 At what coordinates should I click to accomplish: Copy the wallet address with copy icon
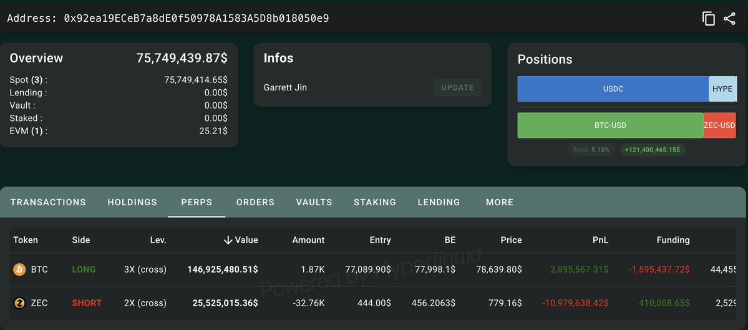coord(709,19)
